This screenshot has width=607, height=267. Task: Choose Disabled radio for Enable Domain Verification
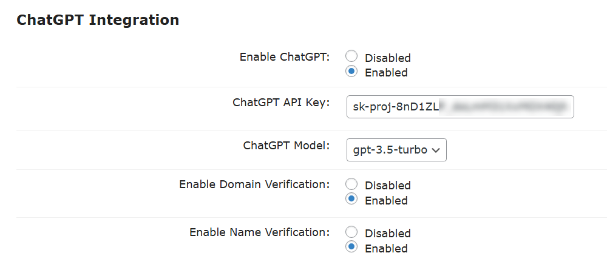coord(351,184)
